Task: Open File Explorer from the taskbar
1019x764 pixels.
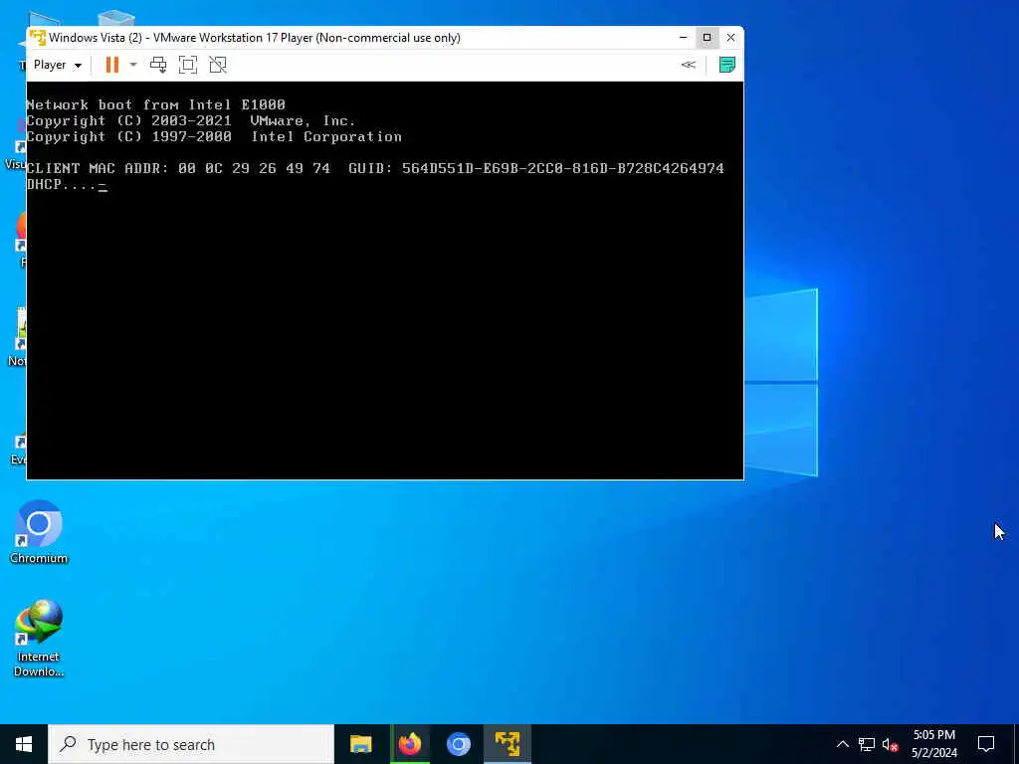Action: click(360, 744)
